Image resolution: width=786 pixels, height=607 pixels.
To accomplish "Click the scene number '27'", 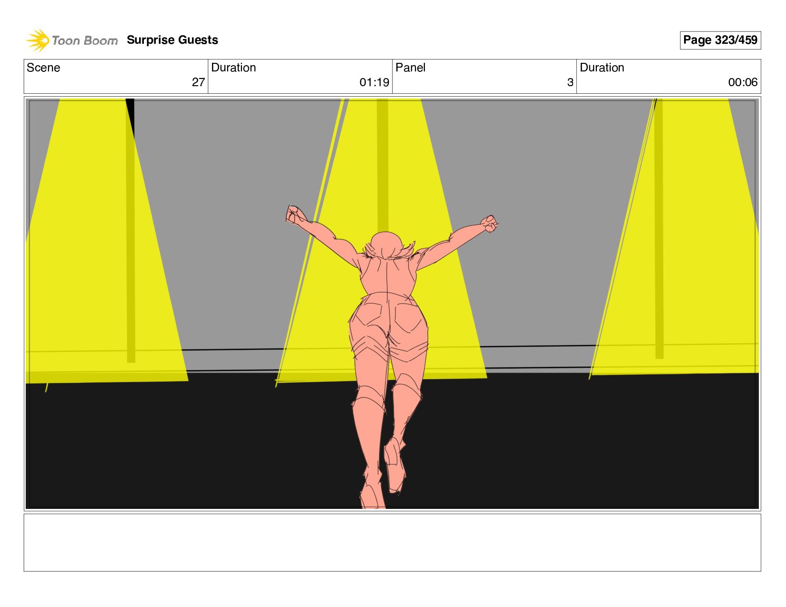I will (x=198, y=82).
